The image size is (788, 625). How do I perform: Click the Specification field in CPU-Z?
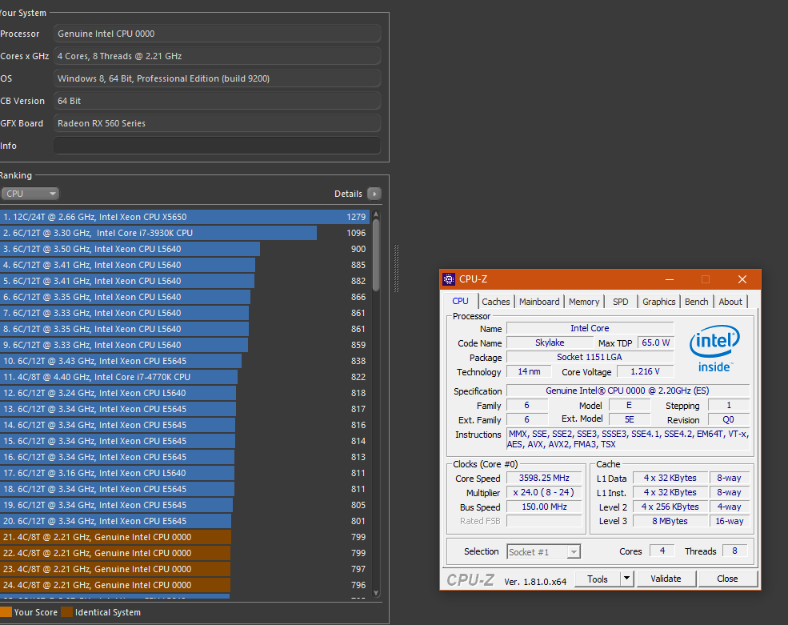tap(628, 391)
